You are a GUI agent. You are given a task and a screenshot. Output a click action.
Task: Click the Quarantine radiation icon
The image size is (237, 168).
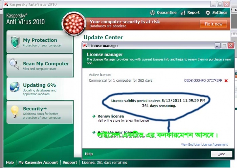click(152, 13)
